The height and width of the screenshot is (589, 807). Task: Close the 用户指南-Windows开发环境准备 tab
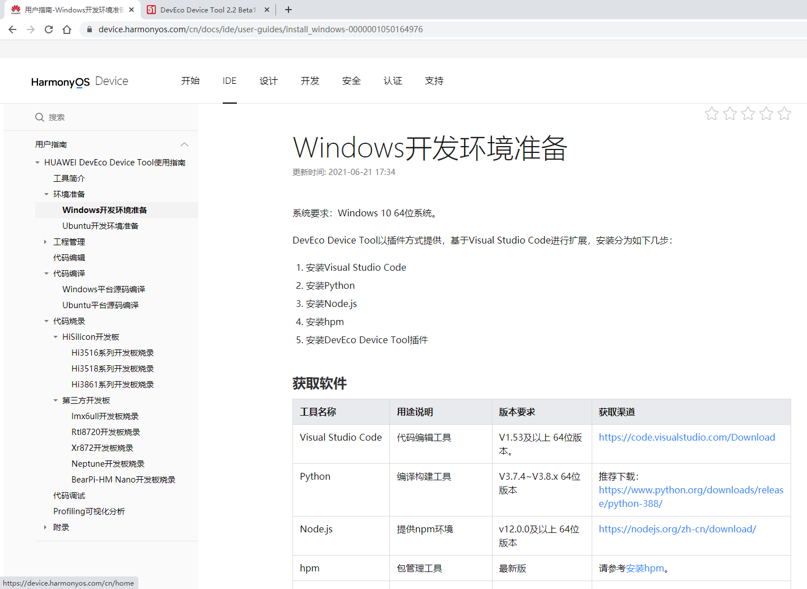[x=131, y=10]
